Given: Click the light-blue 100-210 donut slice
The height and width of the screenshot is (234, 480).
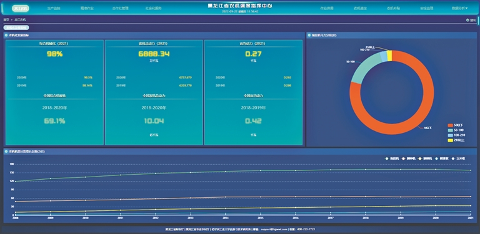Looking at the screenshot, I should pyautogui.click(x=384, y=57).
